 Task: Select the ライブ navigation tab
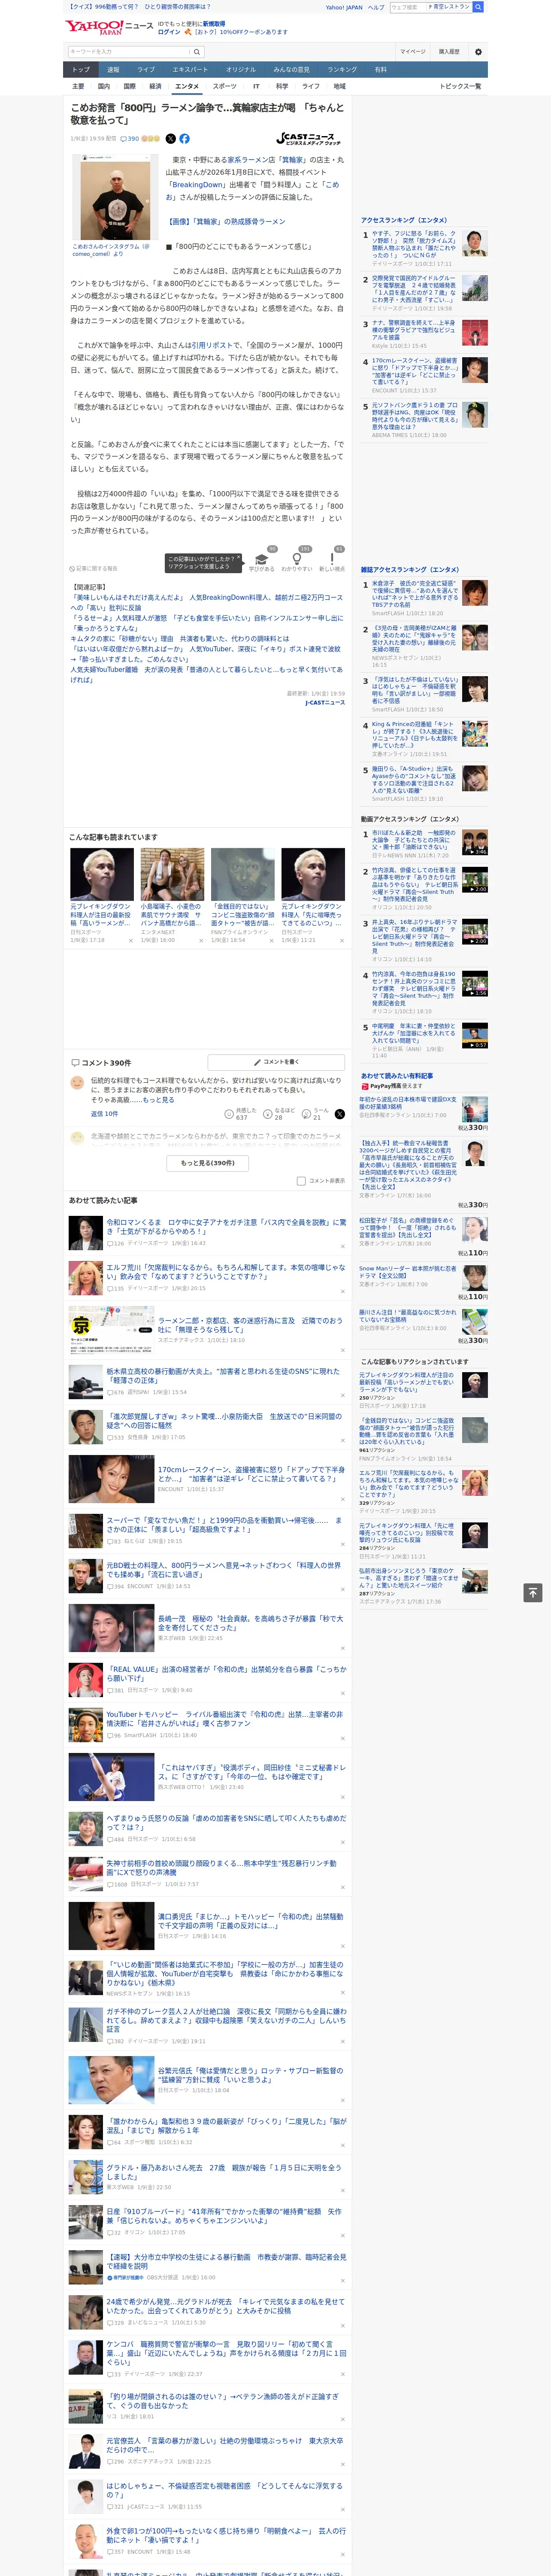coord(146,70)
